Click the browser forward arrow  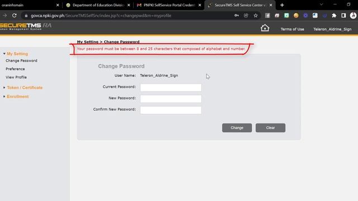[4, 16]
